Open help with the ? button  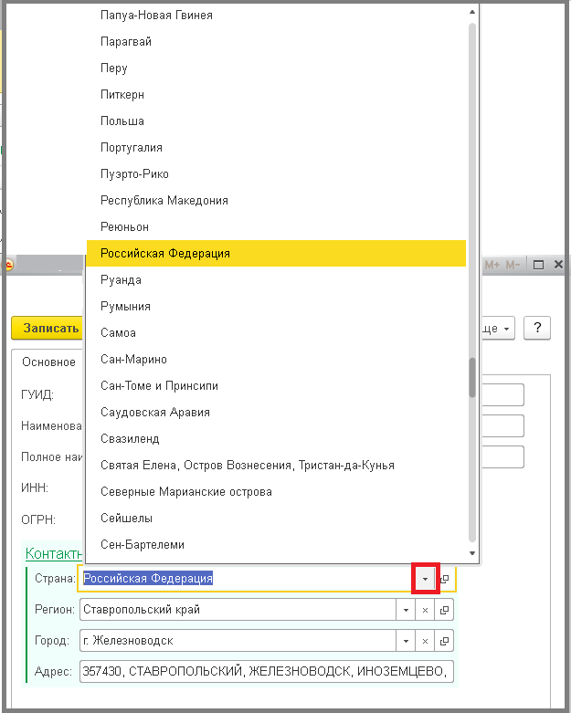(537, 328)
